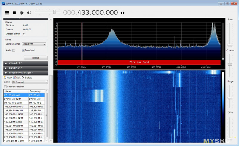Select the 145,870 MHz CW entry
The image size is (239, 146).
tap(16, 122)
